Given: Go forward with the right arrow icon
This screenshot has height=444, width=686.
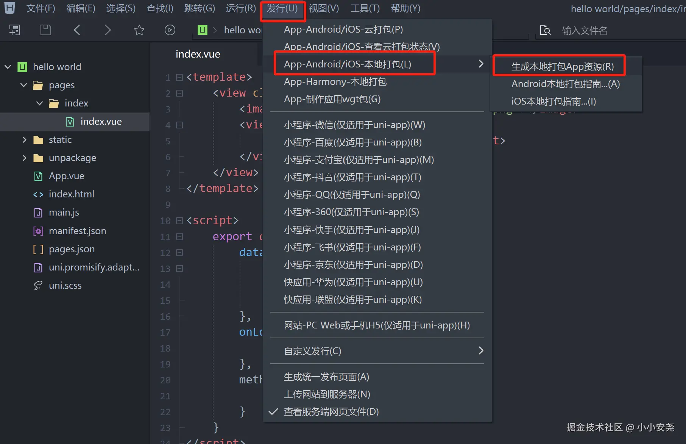Looking at the screenshot, I should (x=108, y=30).
